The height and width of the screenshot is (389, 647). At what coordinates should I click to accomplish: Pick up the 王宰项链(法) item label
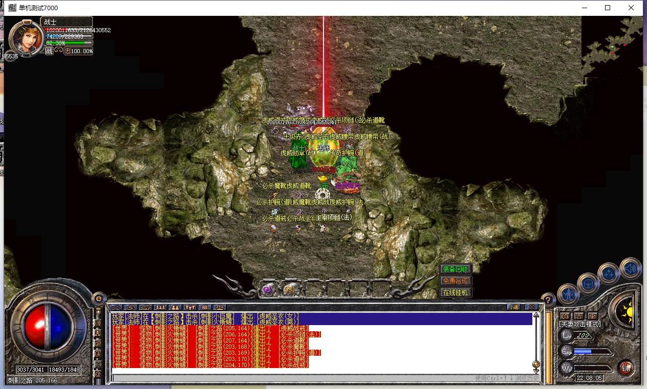(334, 218)
